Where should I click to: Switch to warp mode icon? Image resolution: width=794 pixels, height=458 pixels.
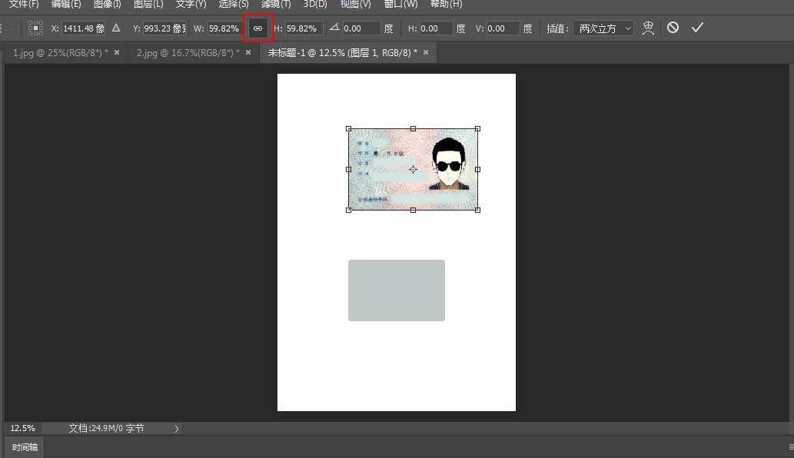coord(648,28)
